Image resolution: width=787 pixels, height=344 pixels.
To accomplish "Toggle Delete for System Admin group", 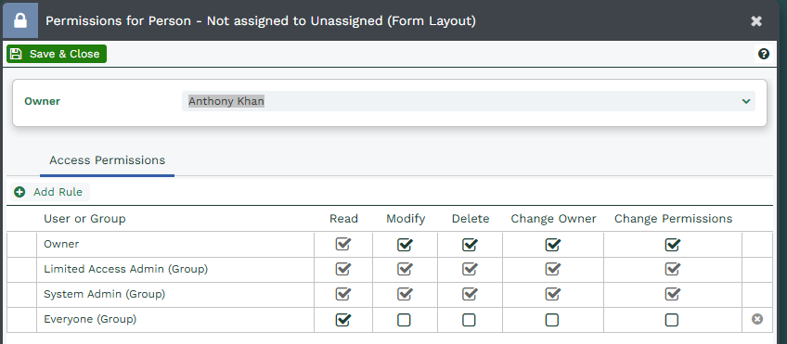I will [x=470, y=294].
